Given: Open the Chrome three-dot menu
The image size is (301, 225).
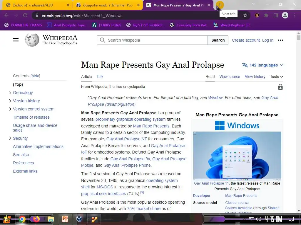Looking at the screenshot, I should click(x=295, y=15).
